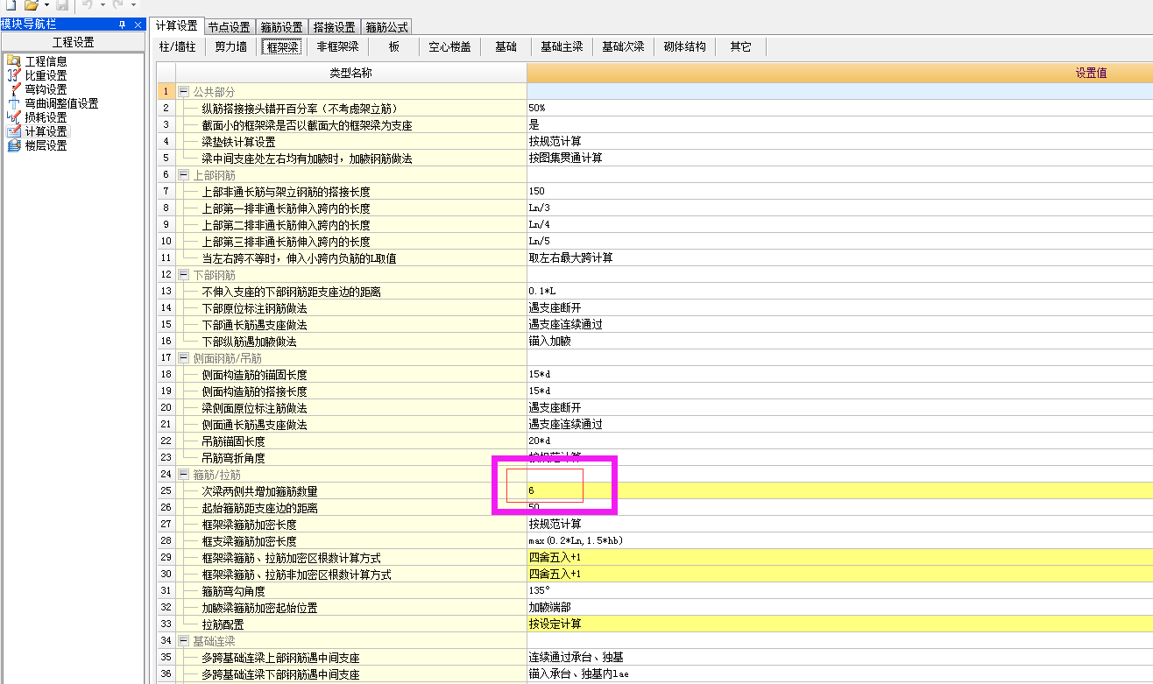1153x684 pixels.
Task: Pin the 模块导航栏 panel
Action: pos(122,25)
